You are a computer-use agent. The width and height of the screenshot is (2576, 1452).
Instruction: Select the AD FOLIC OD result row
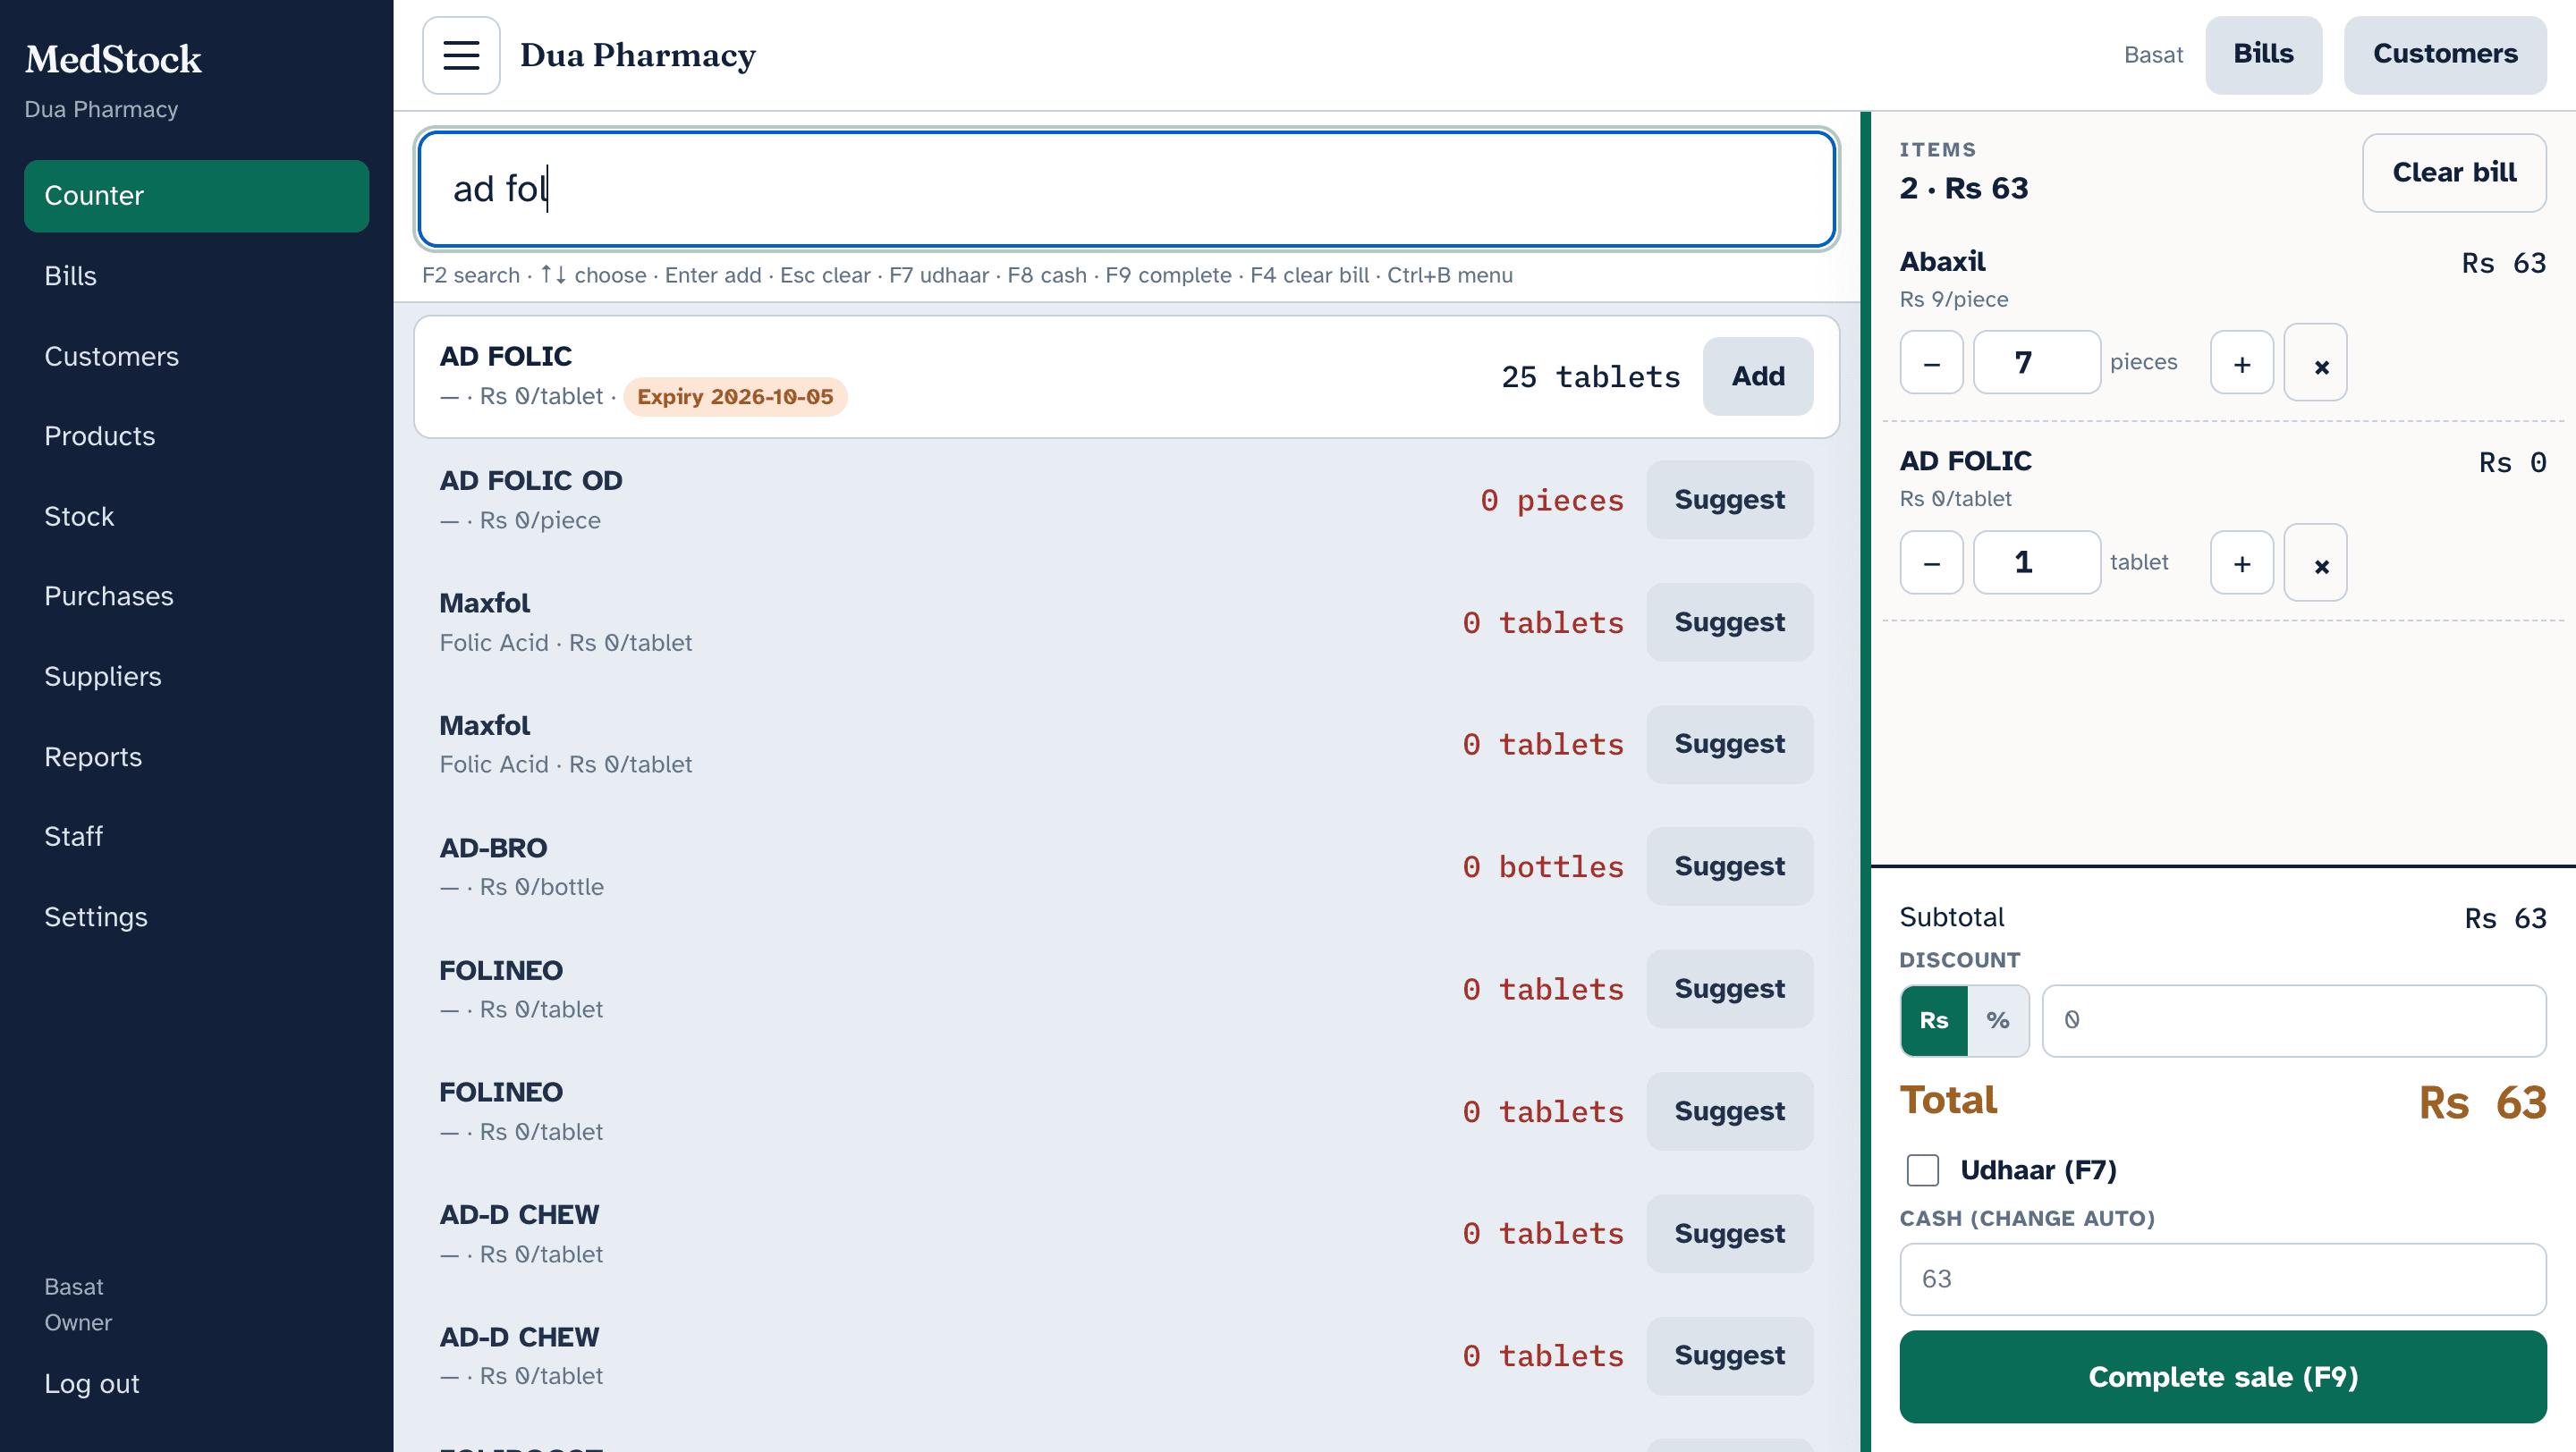pyautogui.click(x=1126, y=500)
